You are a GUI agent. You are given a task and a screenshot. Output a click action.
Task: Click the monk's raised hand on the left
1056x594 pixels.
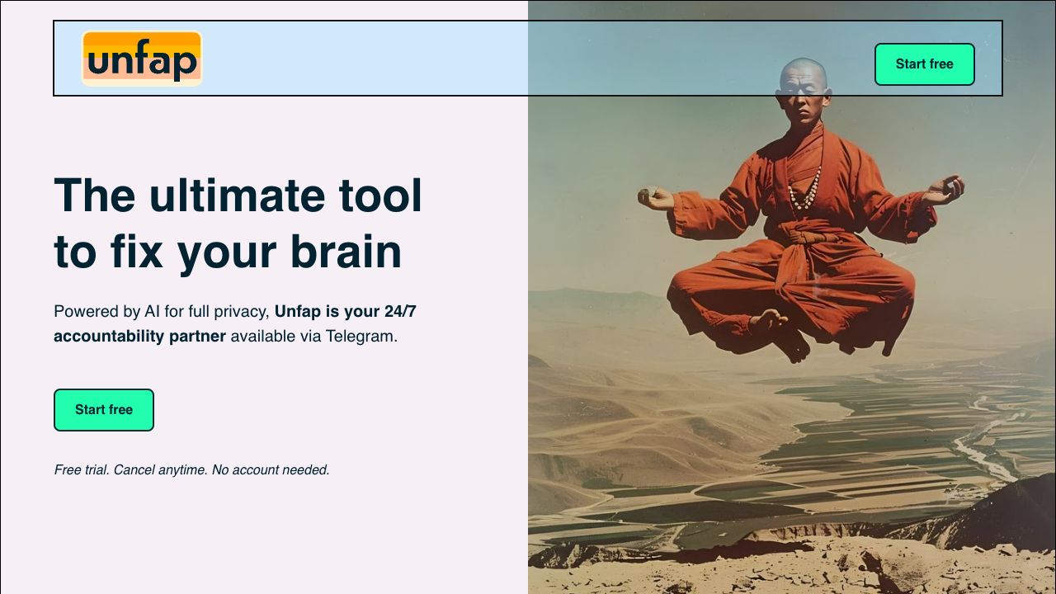(x=656, y=197)
